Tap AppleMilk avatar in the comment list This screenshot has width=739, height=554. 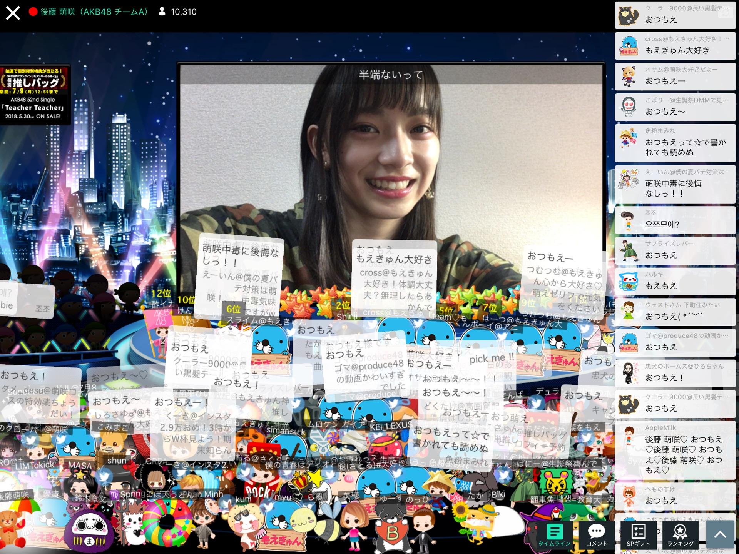629,435
